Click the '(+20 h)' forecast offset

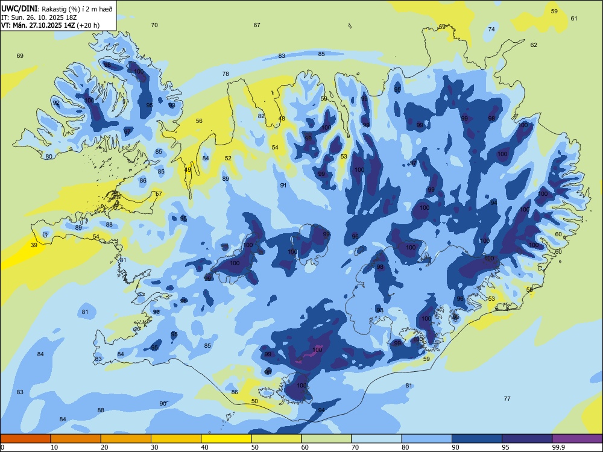point(88,25)
